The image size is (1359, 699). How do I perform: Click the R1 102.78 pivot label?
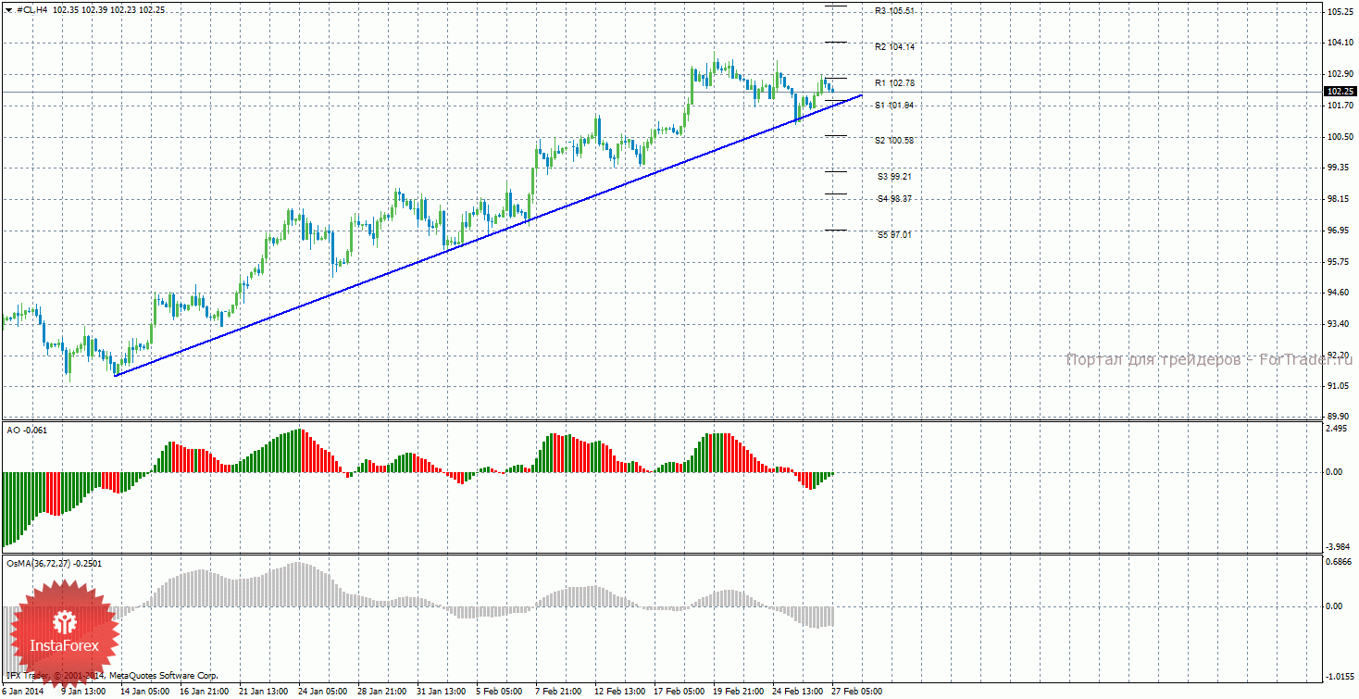894,83
